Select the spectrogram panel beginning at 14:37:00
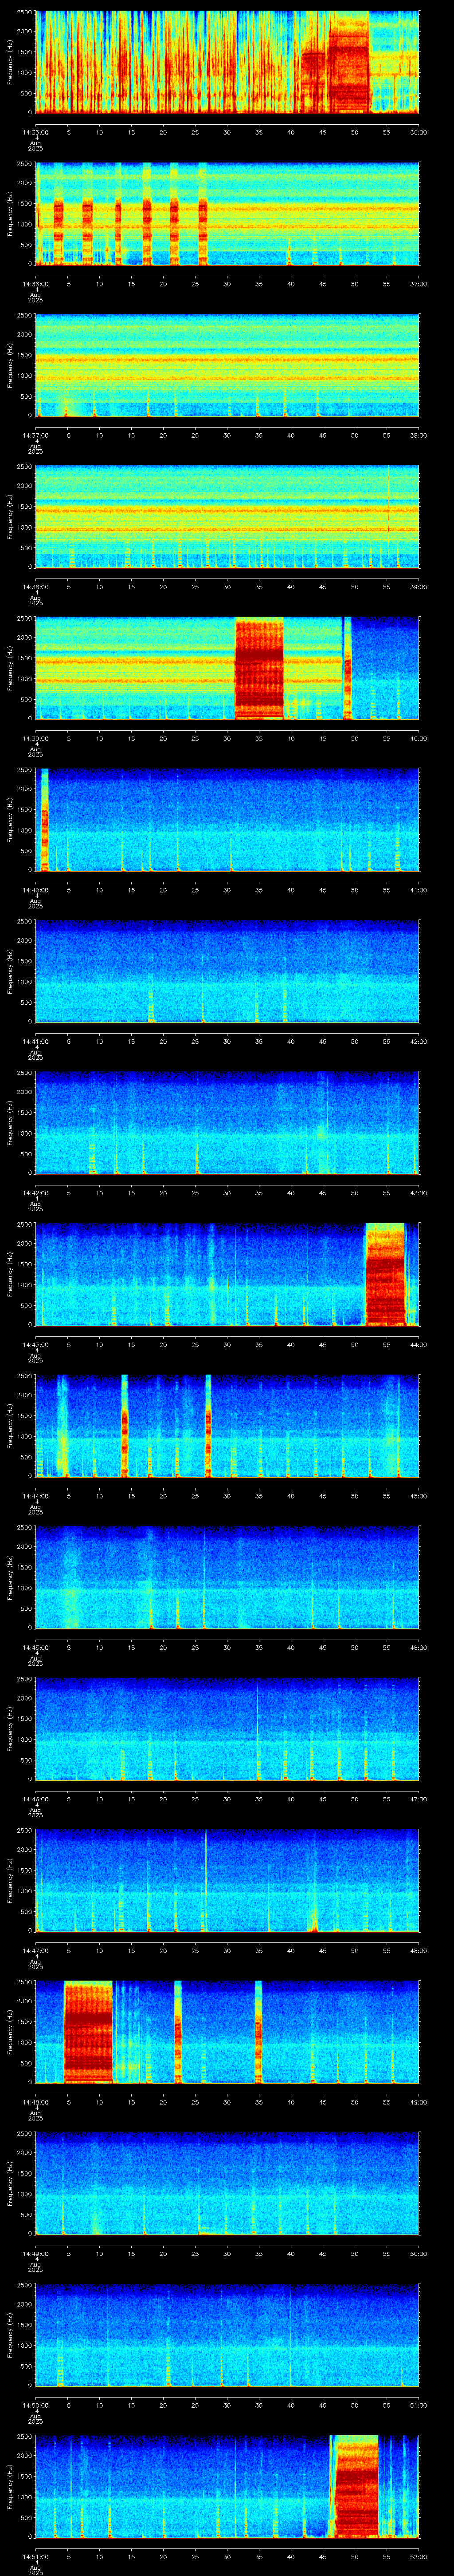This screenshot has width=454, height=2576. pos(227,365)
